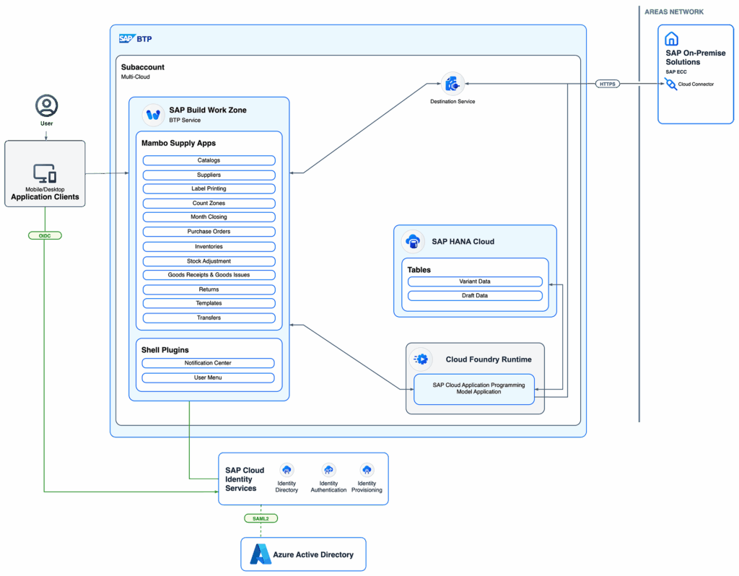This screenshot has width=739, height=576.
Task: Click the SAP HANA Cloud title
Action: coord(463,241)
